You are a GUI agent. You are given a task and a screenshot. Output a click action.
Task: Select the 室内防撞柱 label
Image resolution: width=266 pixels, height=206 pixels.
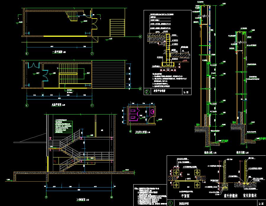tap(250, 196)
